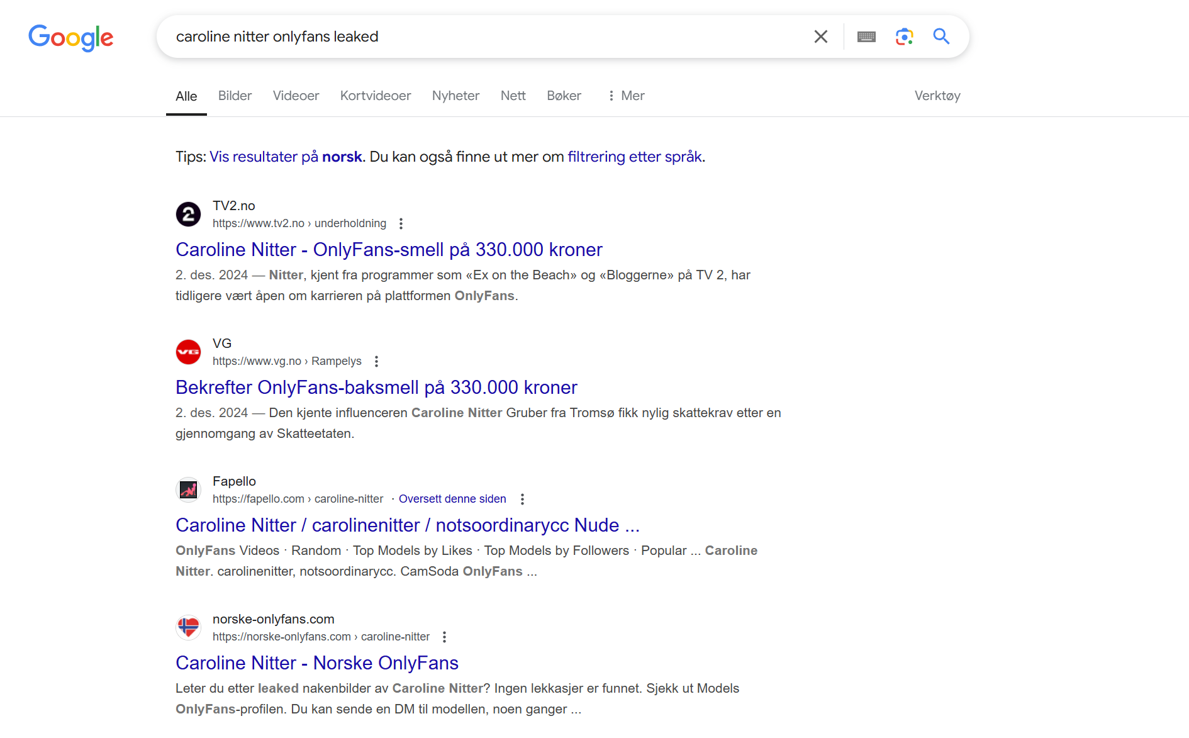This screenshot has height=738, width=1189.
Task: Open three-dot options for VG result
Action: pos(376,361)
